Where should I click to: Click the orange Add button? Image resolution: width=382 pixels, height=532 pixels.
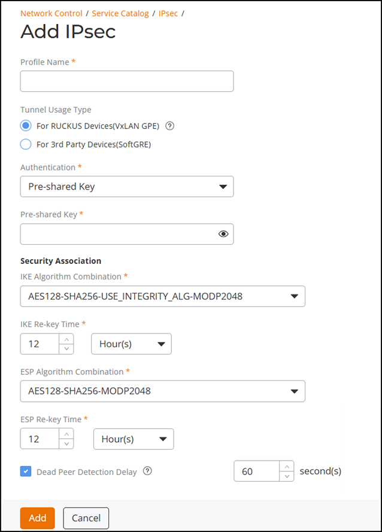[38, 518]
